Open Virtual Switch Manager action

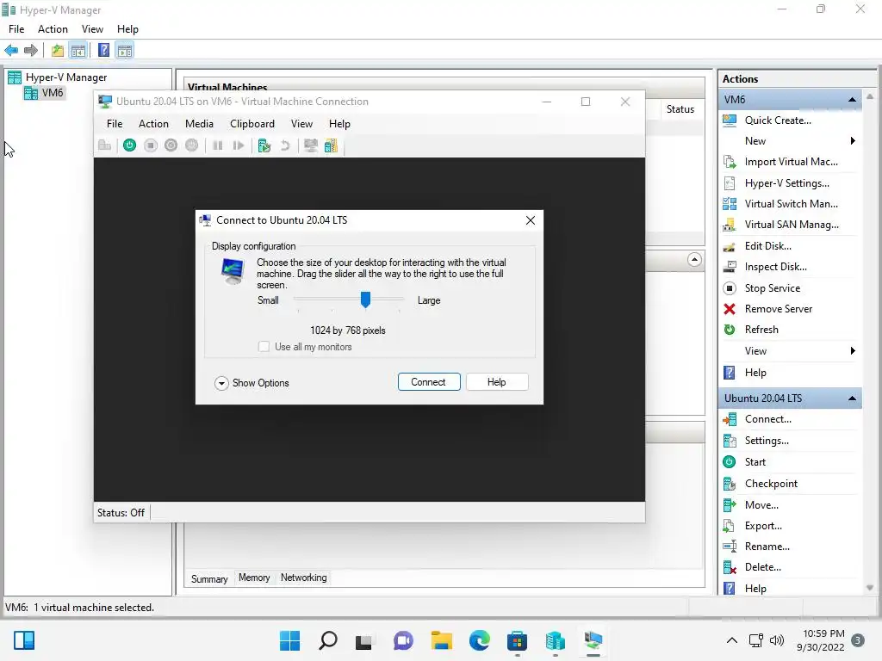pyautogui.click(x=791, y=204)
